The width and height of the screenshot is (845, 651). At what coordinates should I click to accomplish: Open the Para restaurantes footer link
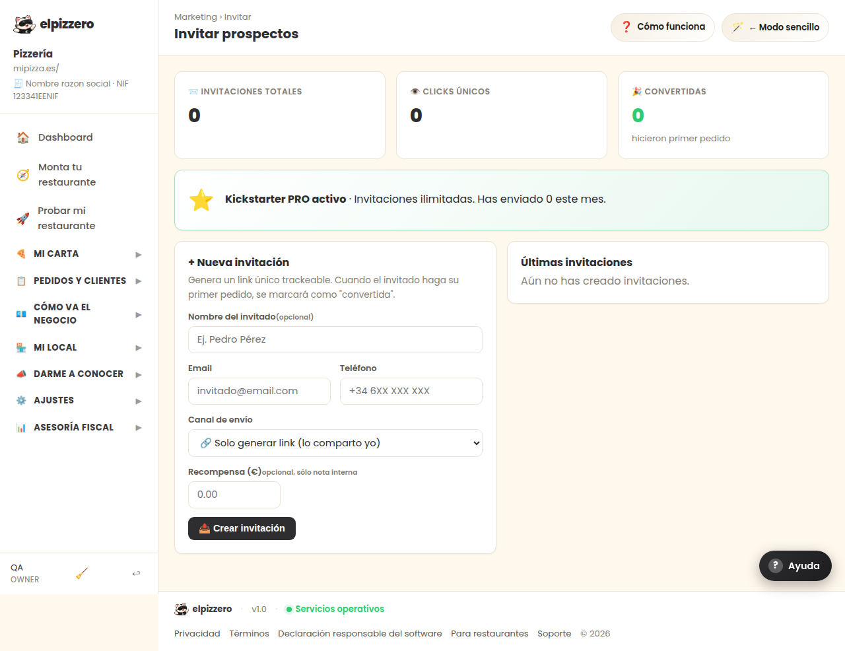[490, 634]
